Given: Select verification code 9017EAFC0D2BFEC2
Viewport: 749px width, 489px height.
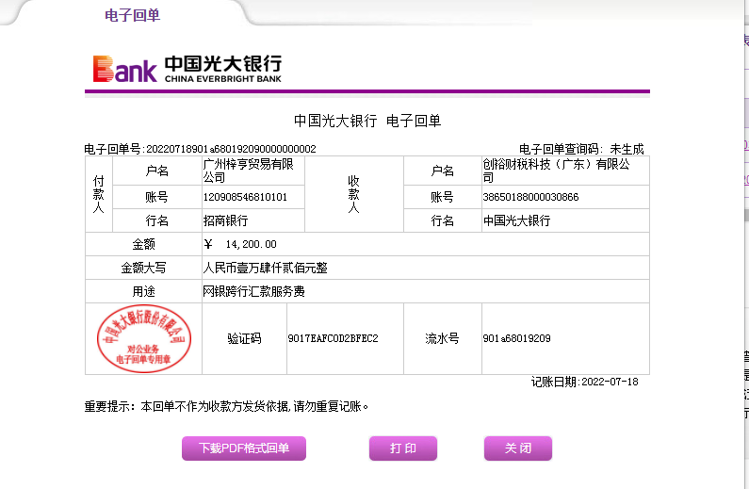Looking at the screenshot, I should pyautogui.click(x=333, y=338).
